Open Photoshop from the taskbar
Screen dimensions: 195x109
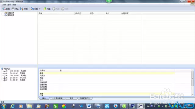pos(133,106)
